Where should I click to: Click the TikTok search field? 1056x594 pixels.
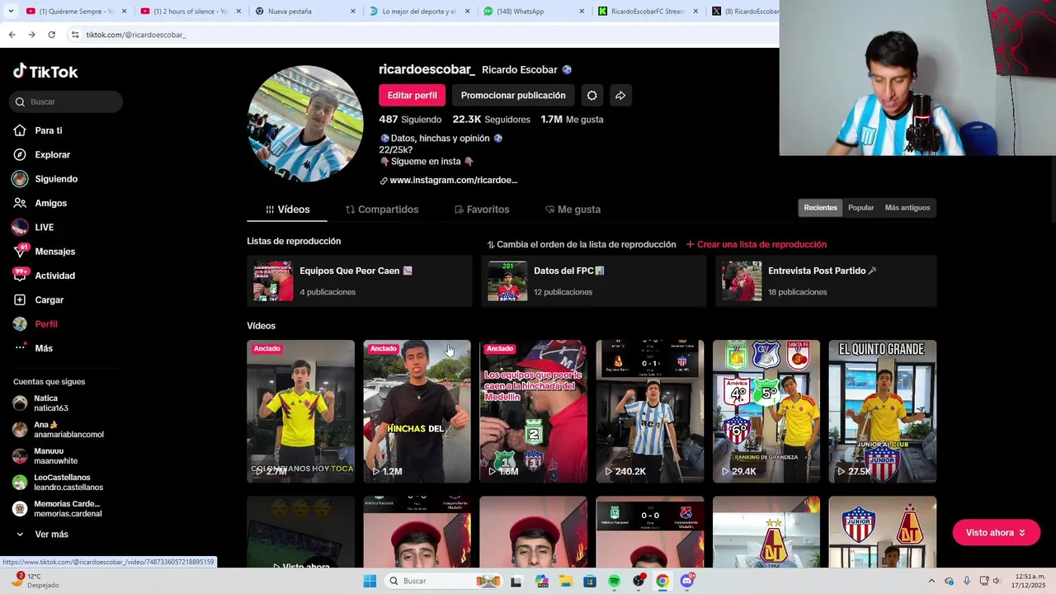tap(66, 101)
